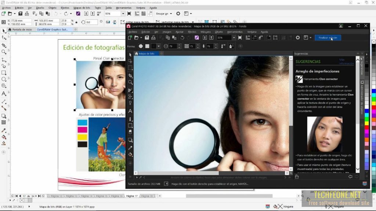Select CorelDRAW Rectangle tool in main toolbox
The height and width of the screenshot is (211, 376).
tap(4, 73)
